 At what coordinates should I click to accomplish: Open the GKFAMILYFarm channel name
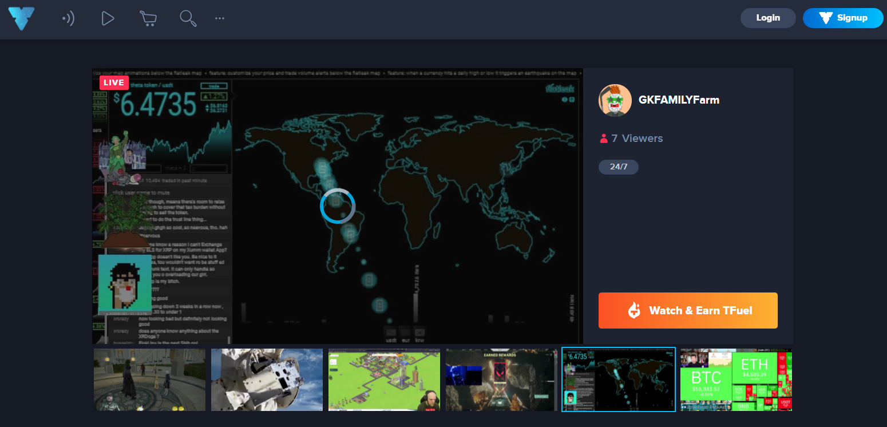[x=679, y=100]
